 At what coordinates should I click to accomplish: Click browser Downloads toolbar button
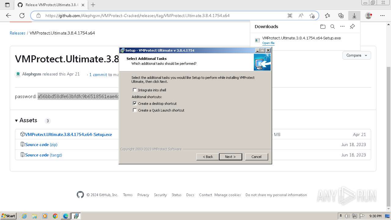(x=354, y=16)
